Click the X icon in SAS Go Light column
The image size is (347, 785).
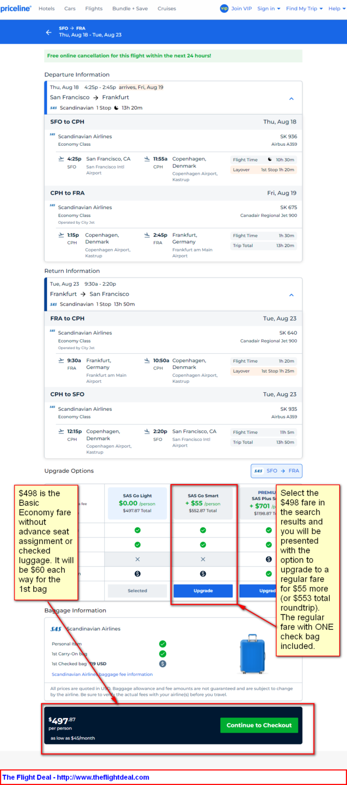point(137,559)
